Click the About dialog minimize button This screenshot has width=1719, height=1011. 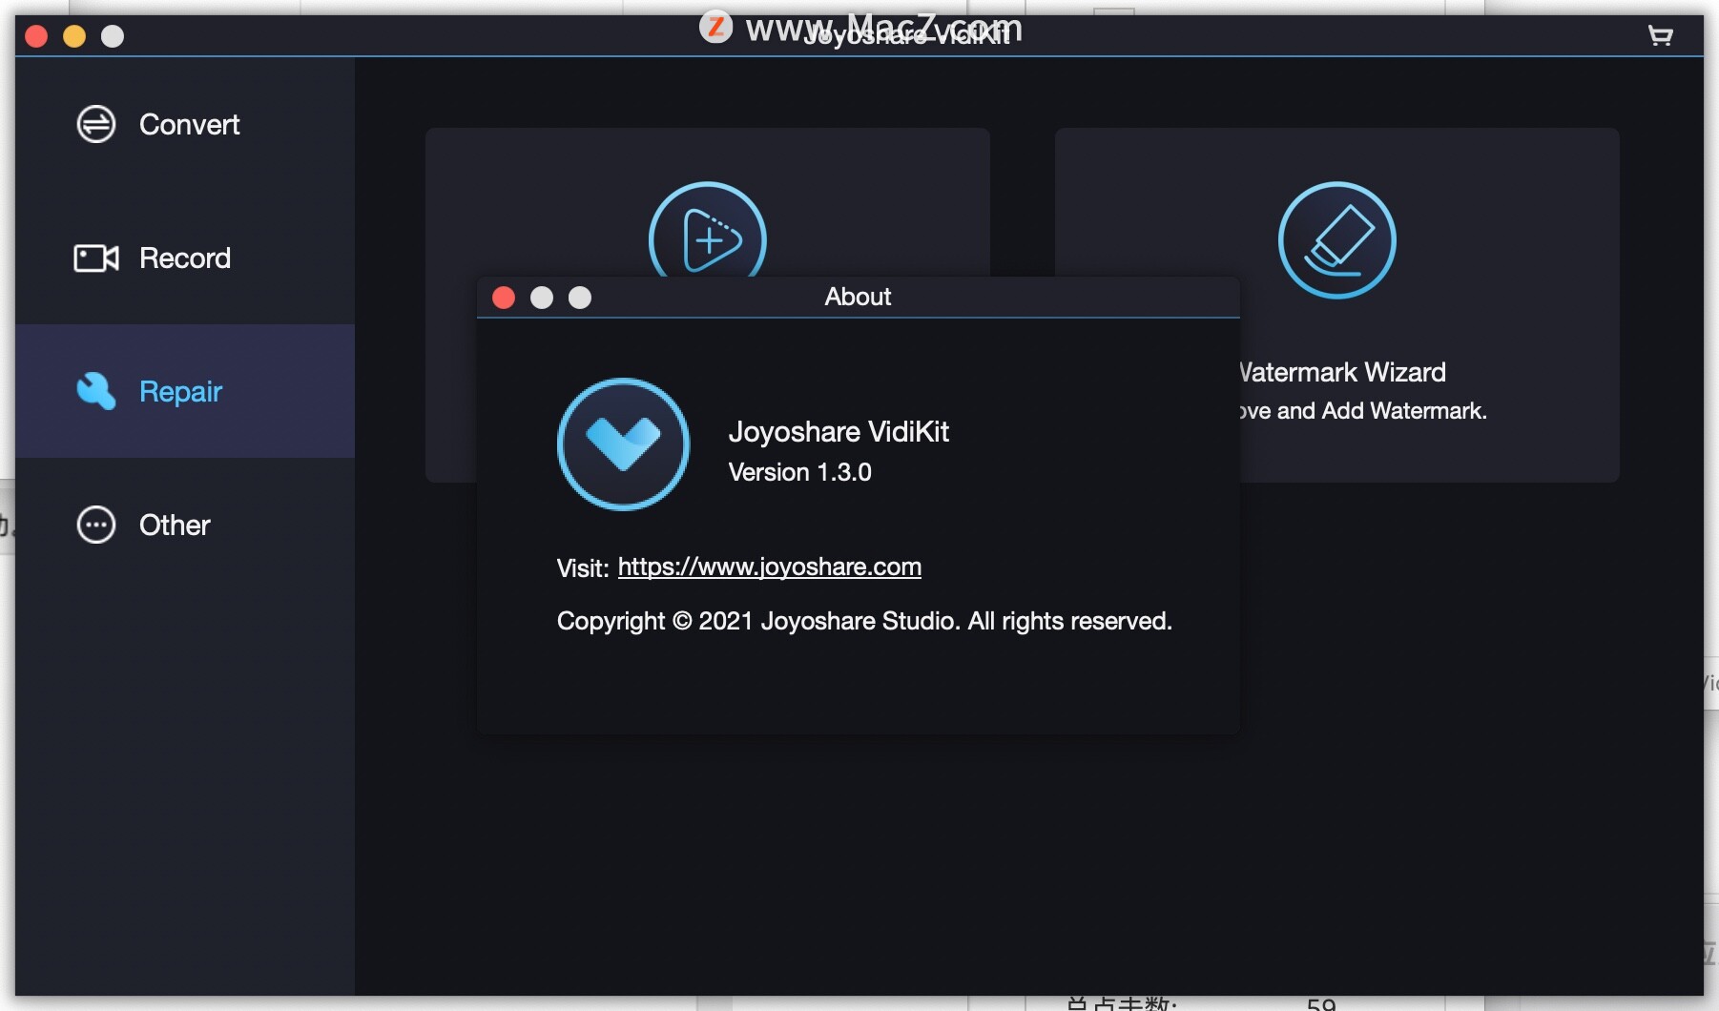[542, 298]
